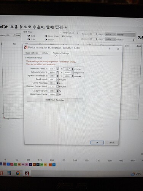This screenshot has width=143, height=191.
Task: Click the LightBurn icon in Windows taskbar
Action: click(x=27, y=173)
